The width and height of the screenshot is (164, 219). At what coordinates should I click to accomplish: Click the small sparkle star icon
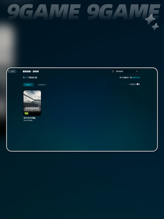[155, 26]
